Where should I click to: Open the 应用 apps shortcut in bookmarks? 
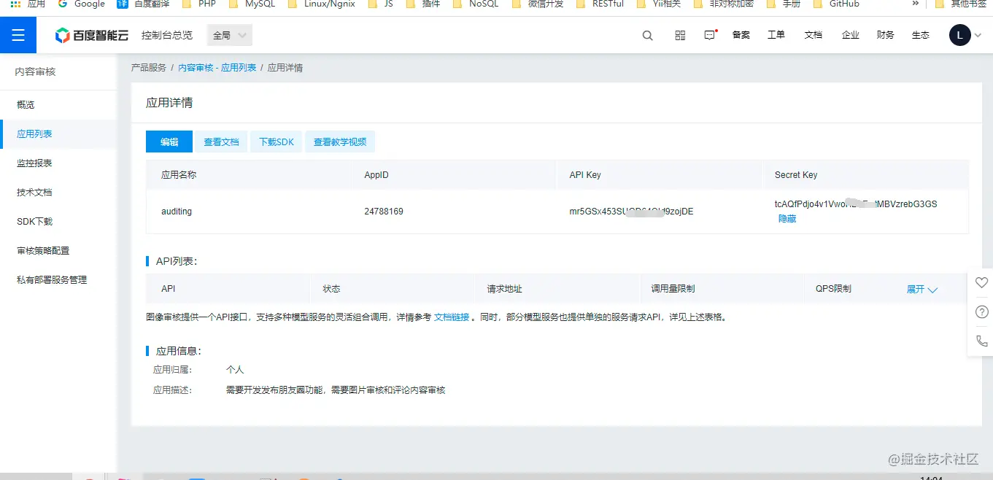pos(28,4)
